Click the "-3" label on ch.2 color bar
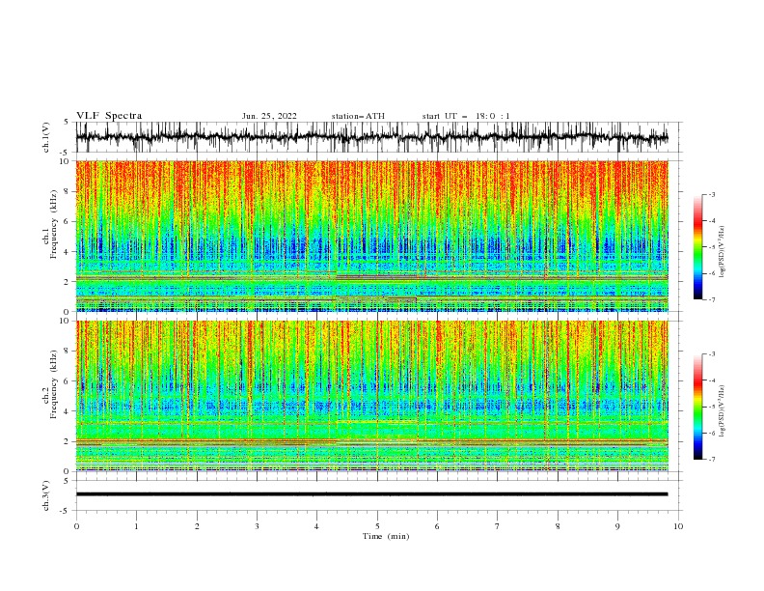 tap(712, 354)
